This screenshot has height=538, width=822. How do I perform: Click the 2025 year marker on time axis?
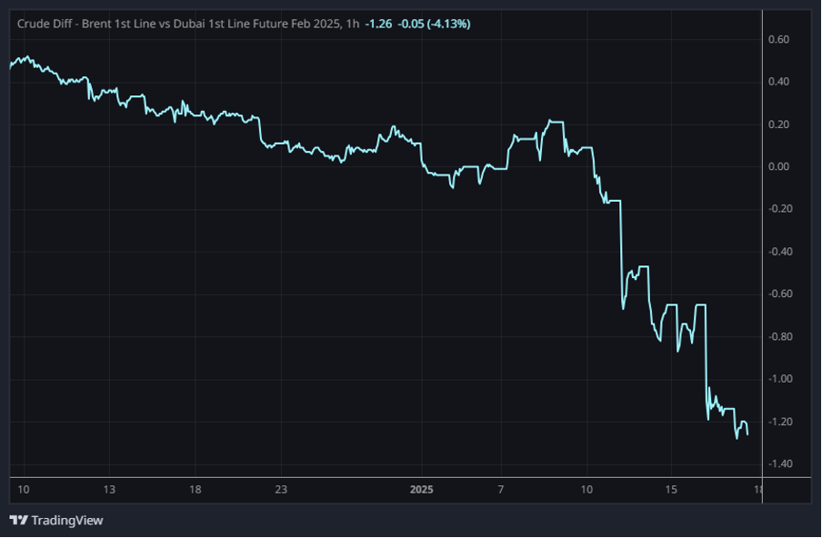click(421, 490)
